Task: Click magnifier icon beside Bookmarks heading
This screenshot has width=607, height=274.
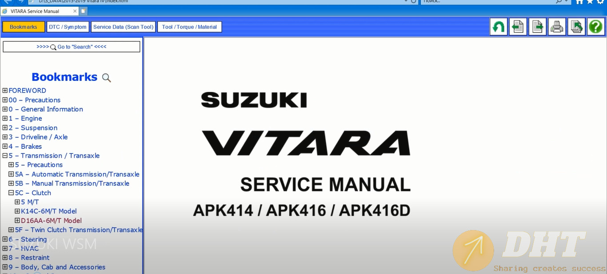Action: pos(106,78)
